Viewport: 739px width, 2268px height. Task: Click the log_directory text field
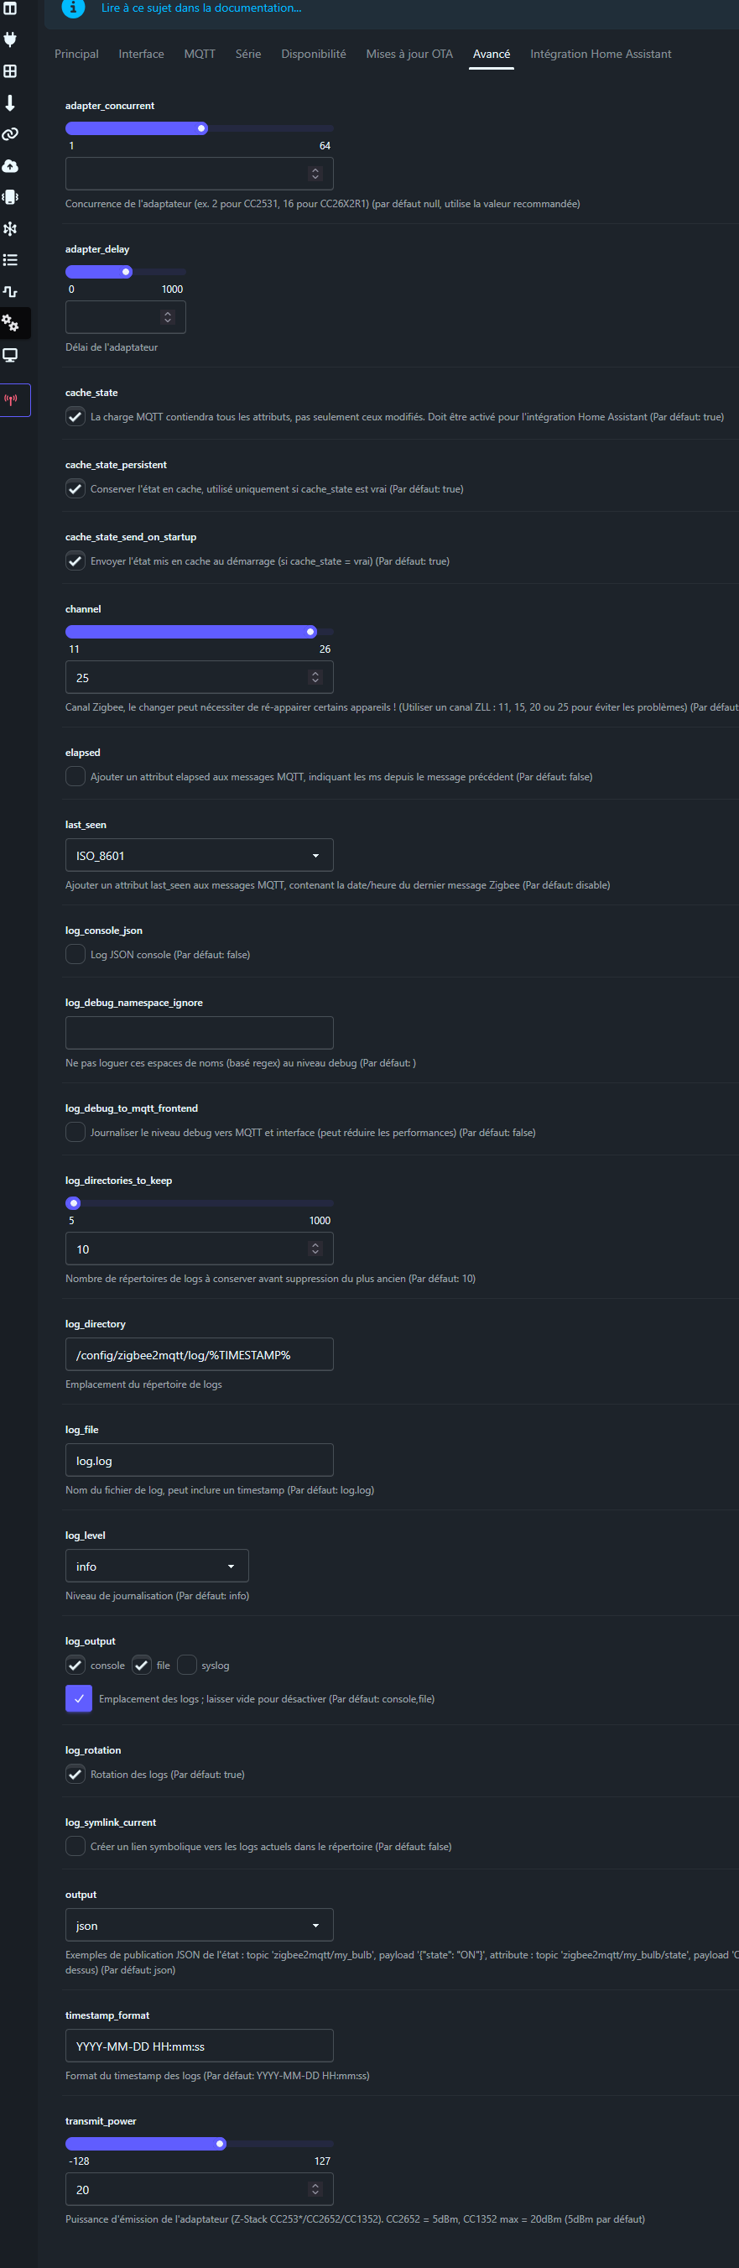[199, 1355]
